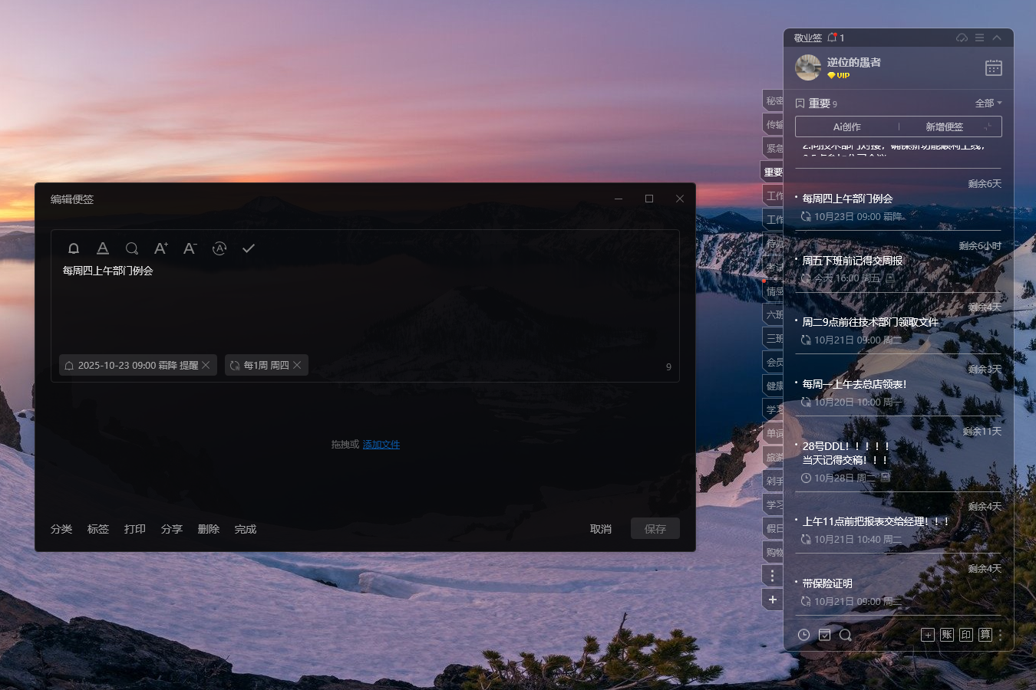Collapse the panel with the up chevron
Image resolution: width=1036 pixels, height=690 pixels.
997,38
